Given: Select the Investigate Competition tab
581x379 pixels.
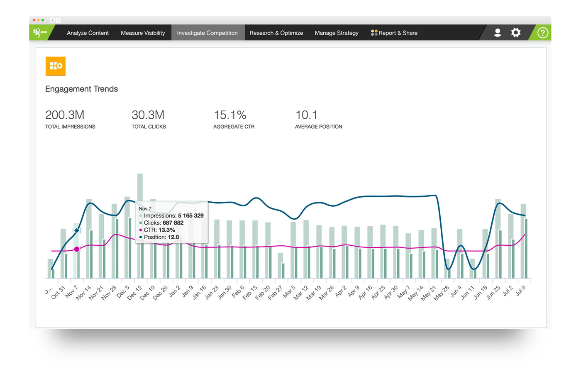Looking at the screenshot, I should [207, 33].
